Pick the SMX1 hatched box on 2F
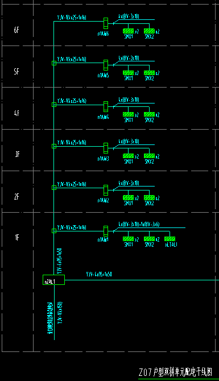The width and height of the screenshot is (219, 381). click(x=129, y=197)
